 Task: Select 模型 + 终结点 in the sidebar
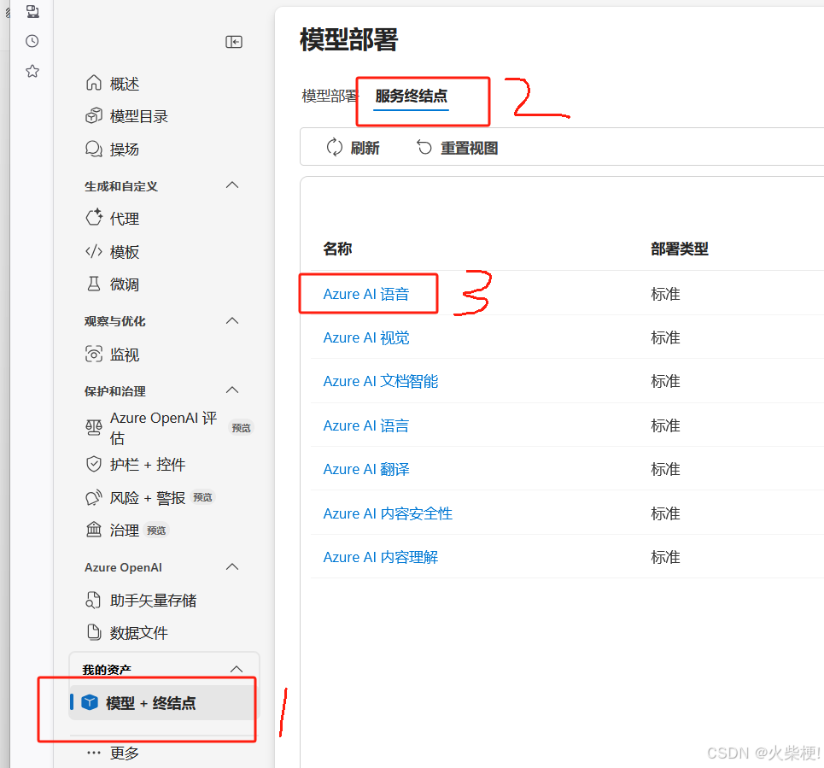(x=163, y=702)
